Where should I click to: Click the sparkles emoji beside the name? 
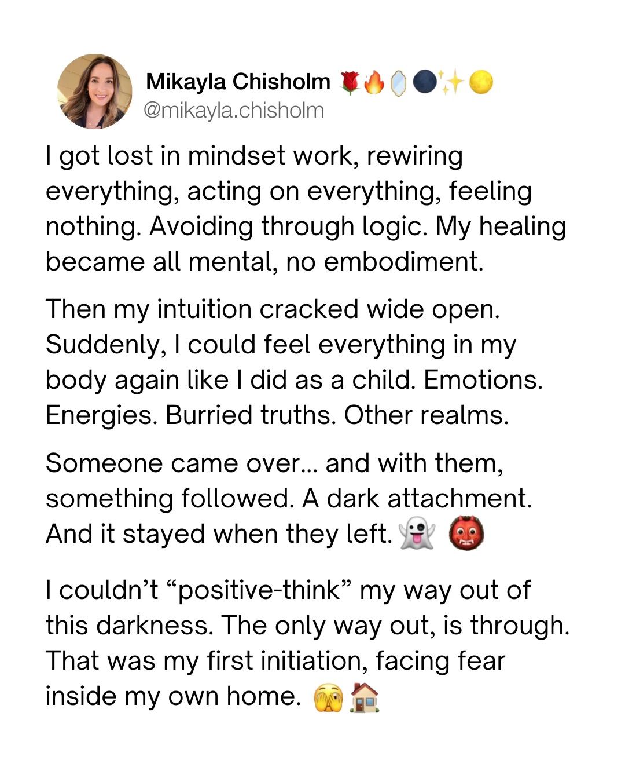[x=453, y=82]
